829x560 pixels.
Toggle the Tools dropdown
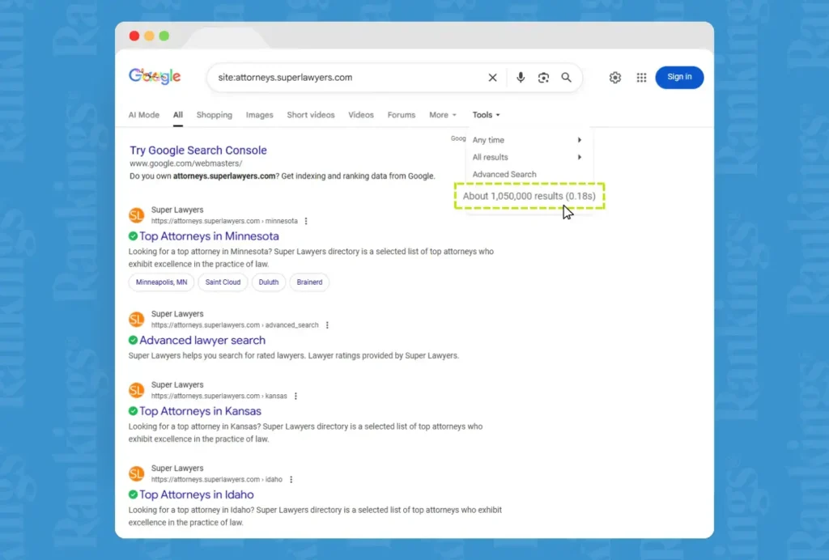click(x=486, y=115)
